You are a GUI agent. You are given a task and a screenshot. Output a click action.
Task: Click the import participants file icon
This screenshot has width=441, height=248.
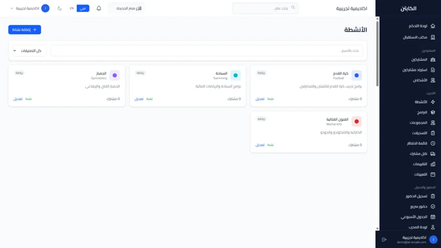433,70
